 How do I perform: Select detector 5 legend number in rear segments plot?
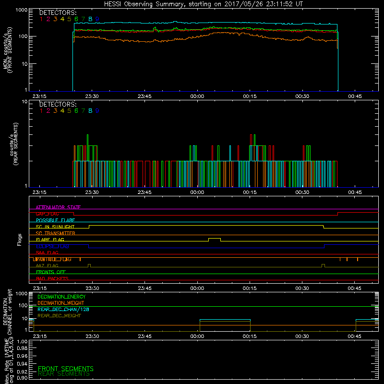69,111
